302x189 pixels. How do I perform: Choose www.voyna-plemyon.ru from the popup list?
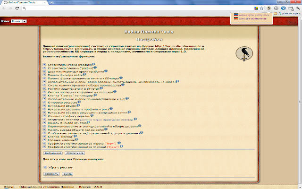point(253,15)
